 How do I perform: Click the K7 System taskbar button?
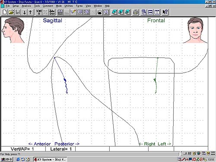point(50,159)
